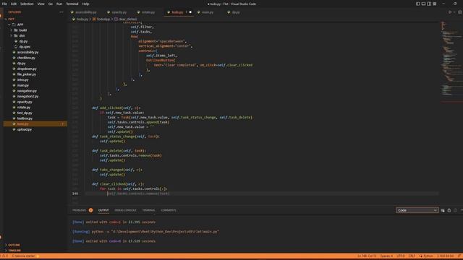The width and height of the screenshot is (463, 260).
Task: Change file encoding UTF-8
Action: point(401,256)
